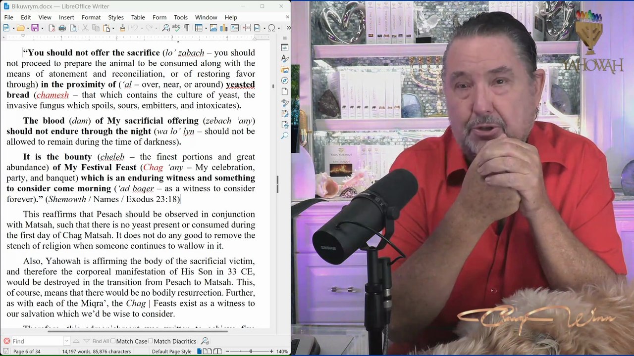This screenshot has height=356, width=634.
Task: Switch to book view layout
Action: point(217,352)
